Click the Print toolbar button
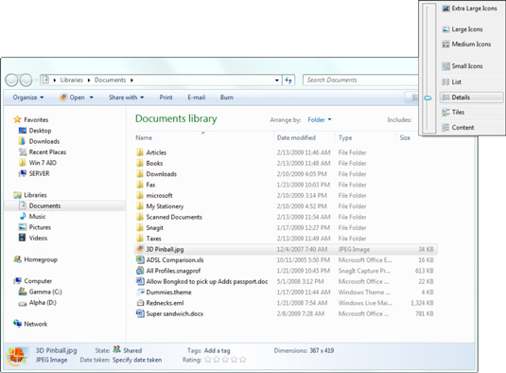The image size is (506, 373). [166, 98]
